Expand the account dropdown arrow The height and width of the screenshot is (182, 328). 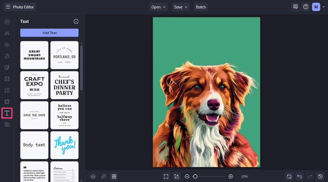(x=323, y=7)
